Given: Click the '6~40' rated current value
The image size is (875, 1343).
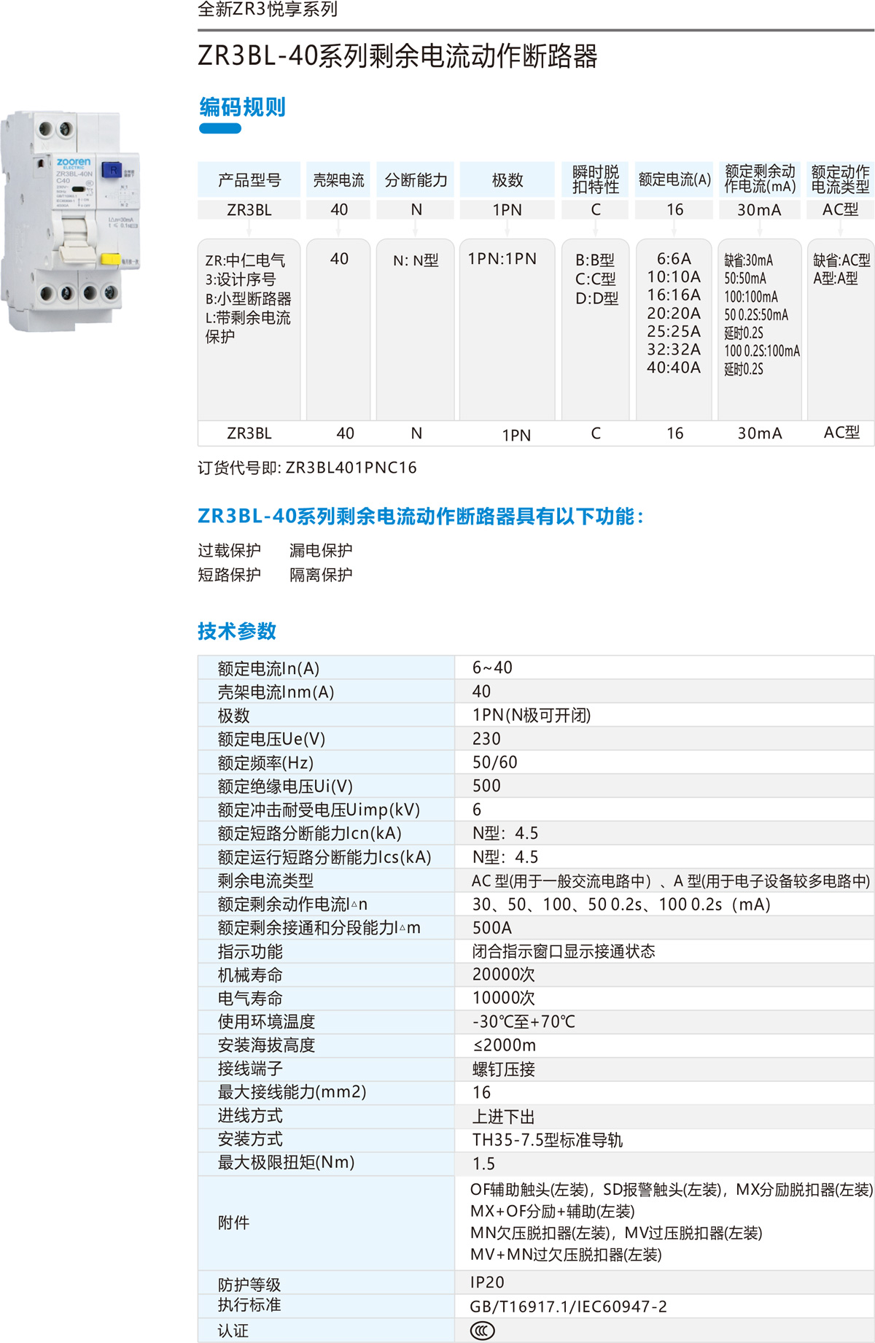Looking at the screenshot, I should [492, 667].
